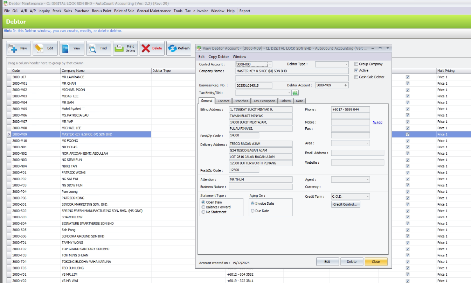Select the NOR AFIIQAH BINTI ABDULLAH row
Screen dimensions: 471x283
coord(239,153)
